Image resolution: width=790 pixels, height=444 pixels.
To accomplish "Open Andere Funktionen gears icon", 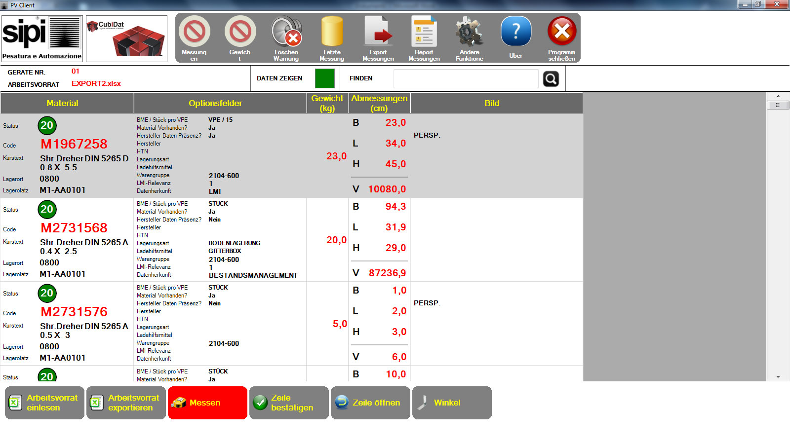I will [470, 32].
